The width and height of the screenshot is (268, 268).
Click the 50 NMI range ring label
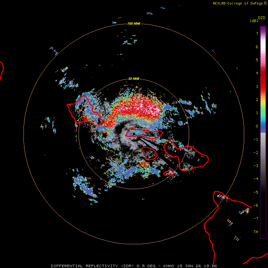(x=134, y=79)
